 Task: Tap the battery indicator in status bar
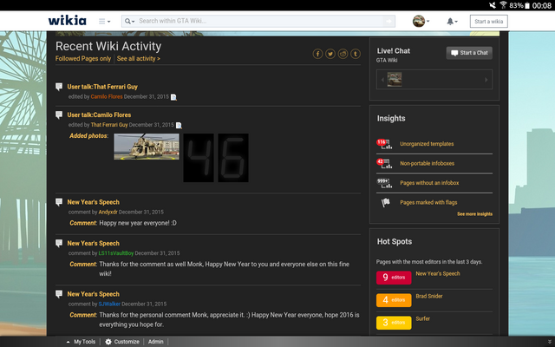pos(527,5)
